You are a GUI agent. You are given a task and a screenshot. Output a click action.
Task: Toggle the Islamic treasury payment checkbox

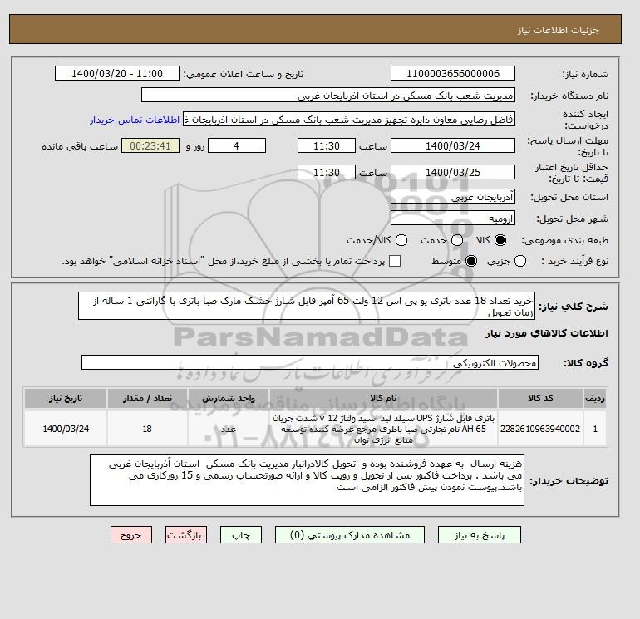coord(395,261)
